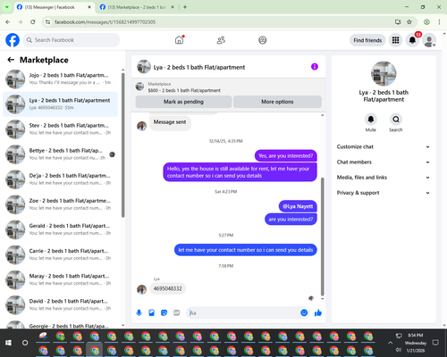
Task: Open Stev conversation in chat list
Action: point(60,129)
